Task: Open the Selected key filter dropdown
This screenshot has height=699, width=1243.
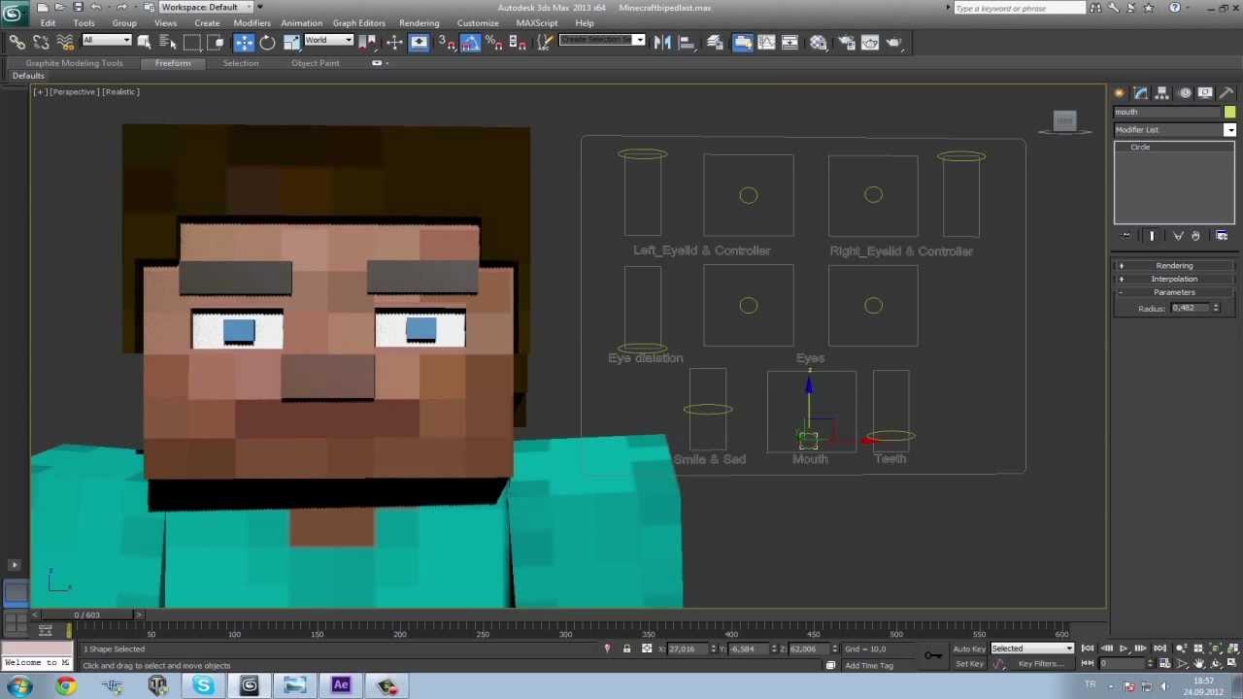Action: (1032, 649)
